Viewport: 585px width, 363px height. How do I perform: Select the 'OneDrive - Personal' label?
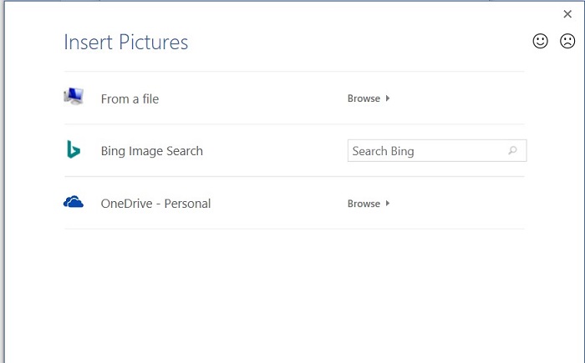155,204
